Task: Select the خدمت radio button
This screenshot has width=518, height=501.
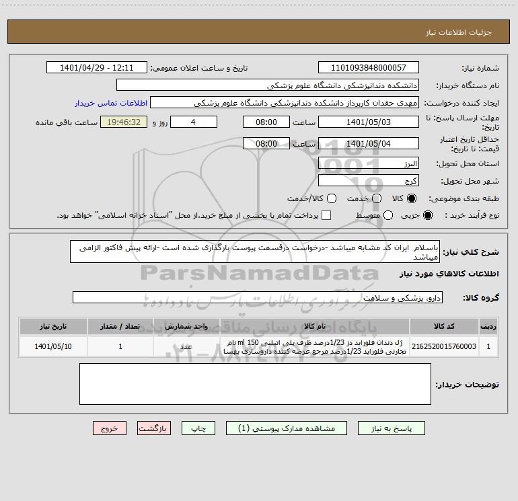Action: pyautogui.click(x=377, y=198)
